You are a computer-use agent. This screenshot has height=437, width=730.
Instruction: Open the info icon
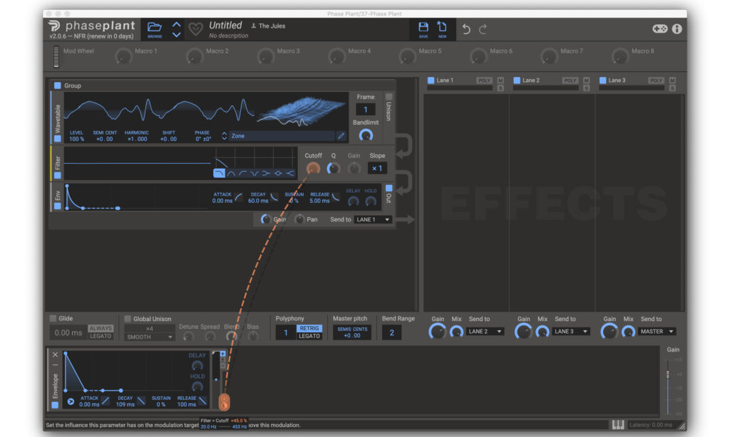(677, 28)
